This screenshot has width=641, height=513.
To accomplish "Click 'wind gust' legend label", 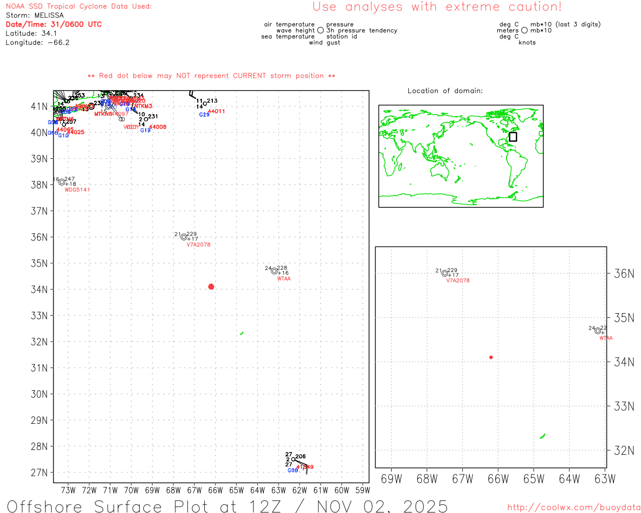I will [x=325, y=43].
